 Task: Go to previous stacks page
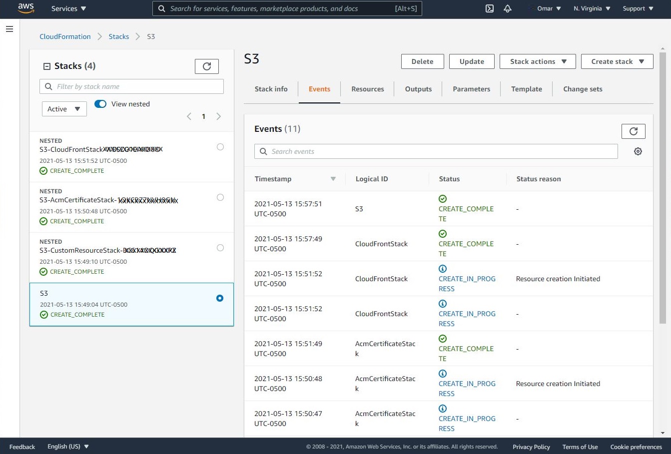pyautogui.click(x=189, y=116)
